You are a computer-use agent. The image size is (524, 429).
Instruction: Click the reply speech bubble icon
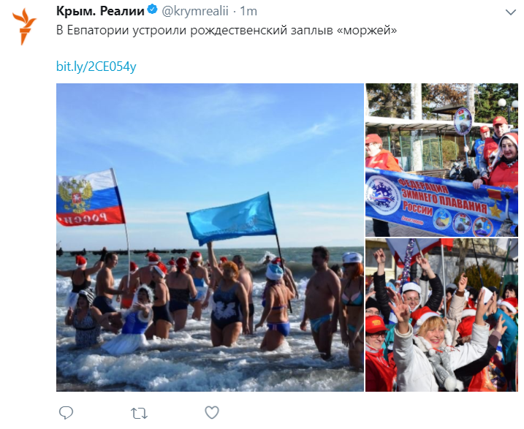click(x=66, y=413)
